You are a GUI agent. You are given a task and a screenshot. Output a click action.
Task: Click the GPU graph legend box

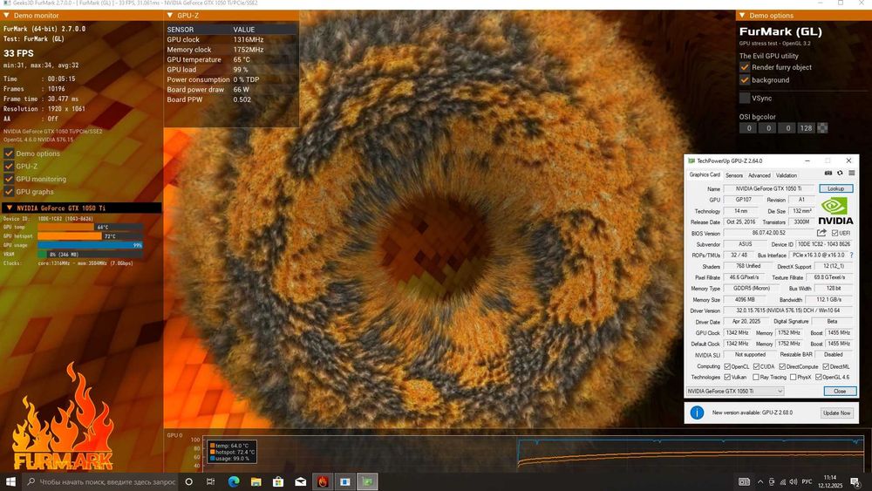click(232, 452)
